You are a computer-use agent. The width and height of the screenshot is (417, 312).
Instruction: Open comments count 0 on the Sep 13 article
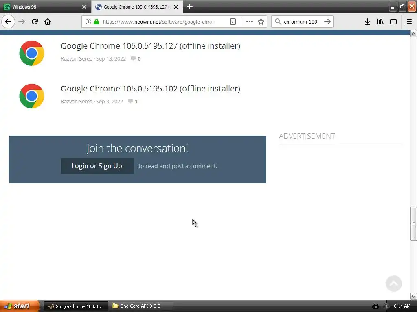click(x=136, y=58)
